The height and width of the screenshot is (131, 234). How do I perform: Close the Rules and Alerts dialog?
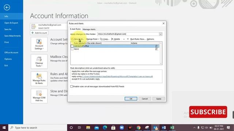(x=163, y=23)
